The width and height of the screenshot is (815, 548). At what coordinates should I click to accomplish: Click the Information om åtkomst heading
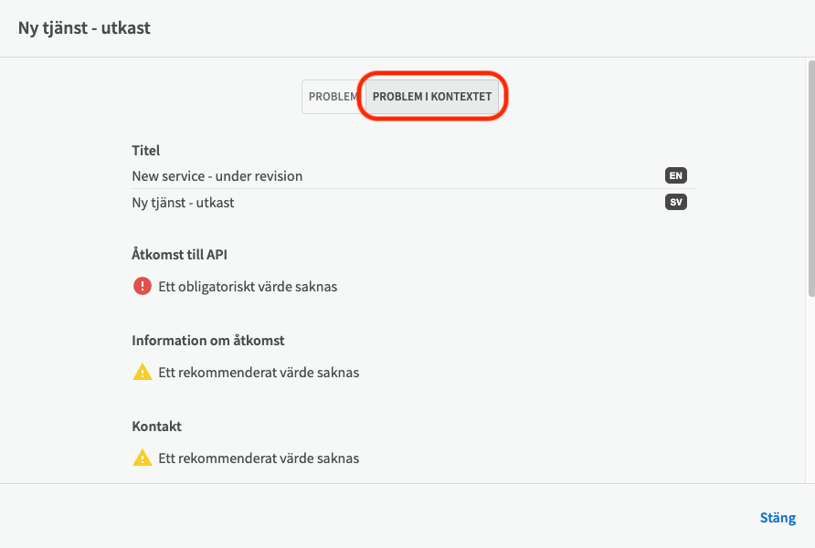click(x=208, y=341)
